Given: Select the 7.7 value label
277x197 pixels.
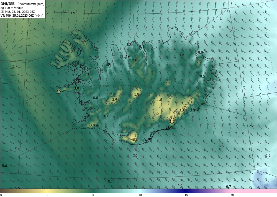Looking at the screenshot, I should tap(179, 185).
